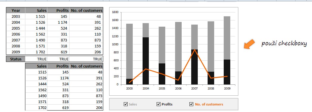Viewport: 312px width, 112px height.
Task: Select the 2003 label on chart axis
Action: click(x=129, y=89)
